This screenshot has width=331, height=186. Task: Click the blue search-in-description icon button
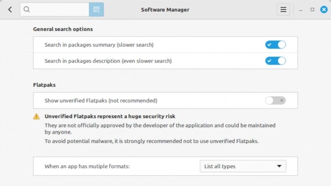[x=96, y=9]
